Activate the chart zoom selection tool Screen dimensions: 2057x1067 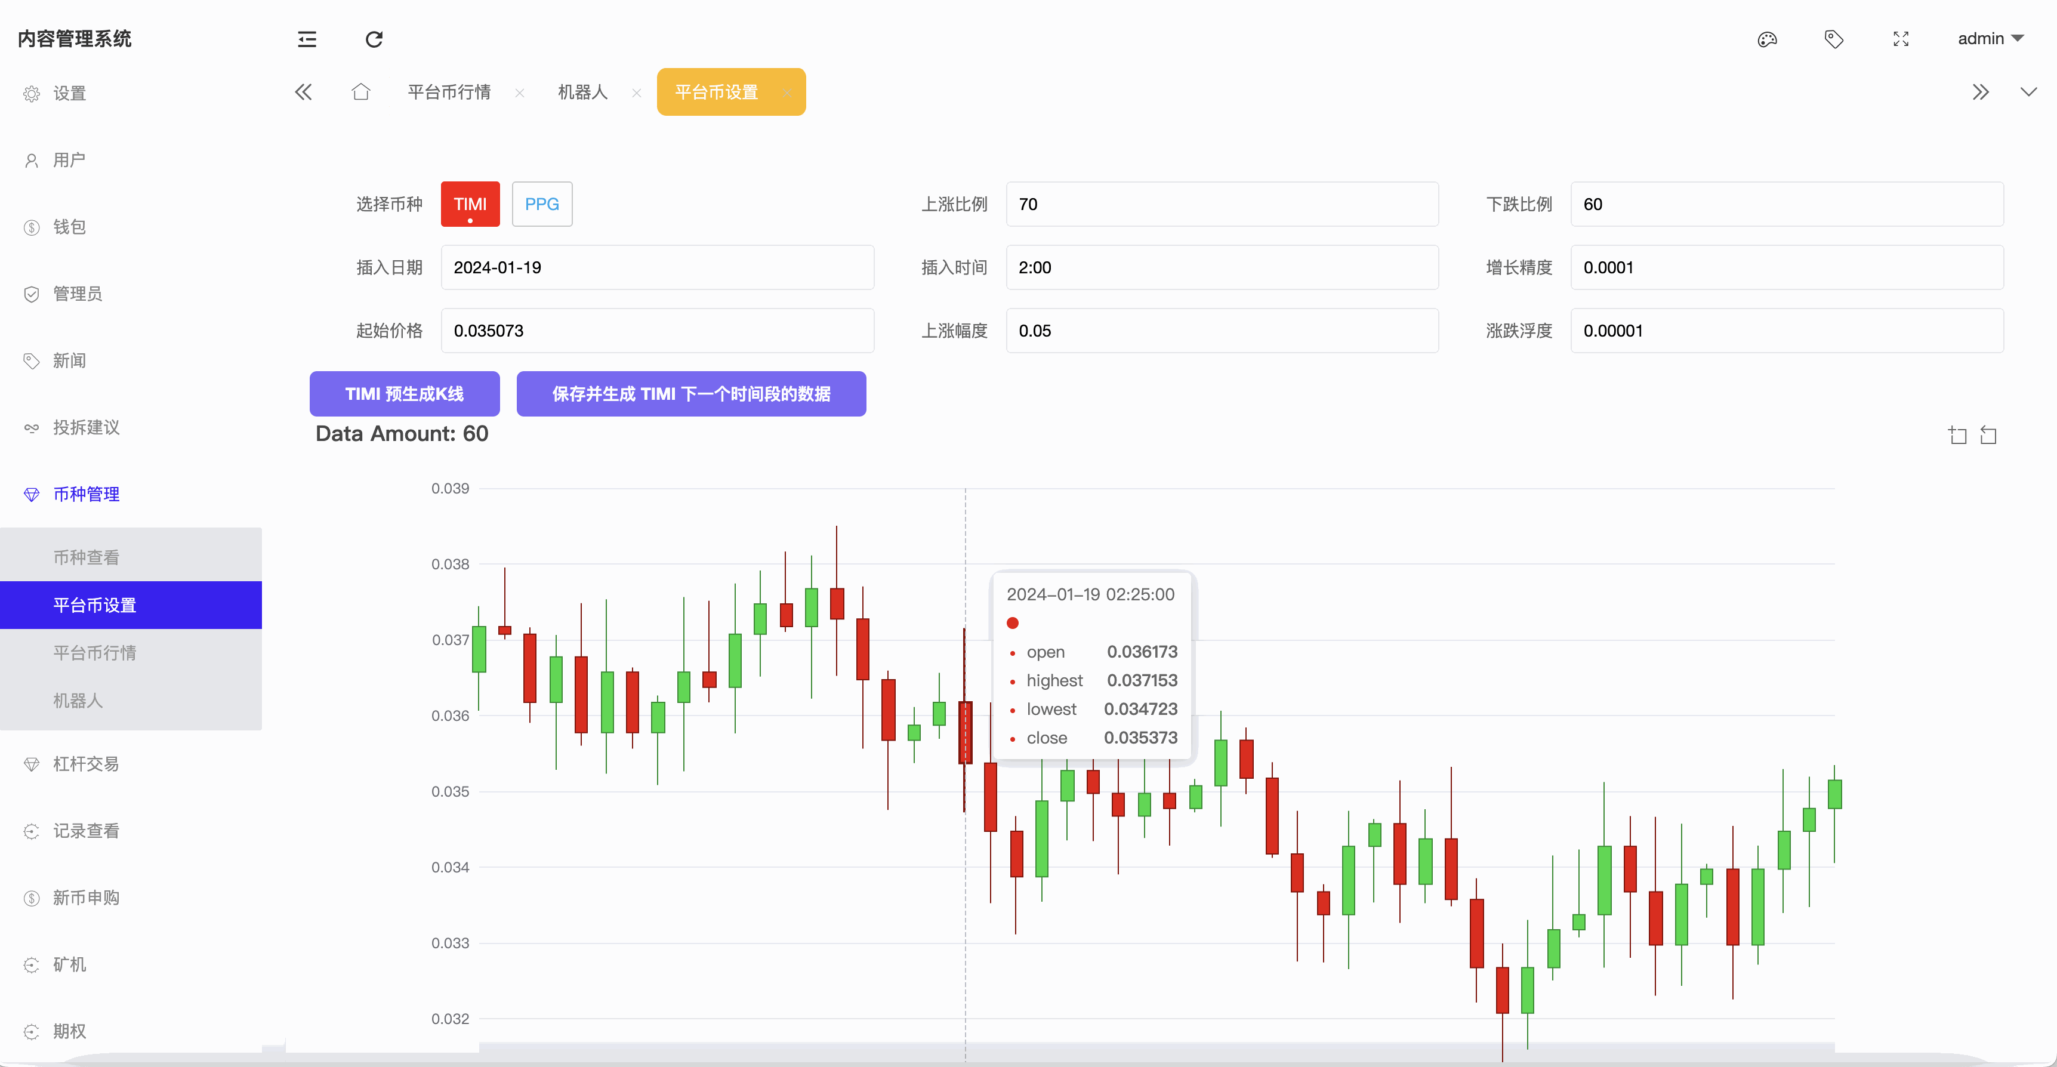tap(1957, 434)
